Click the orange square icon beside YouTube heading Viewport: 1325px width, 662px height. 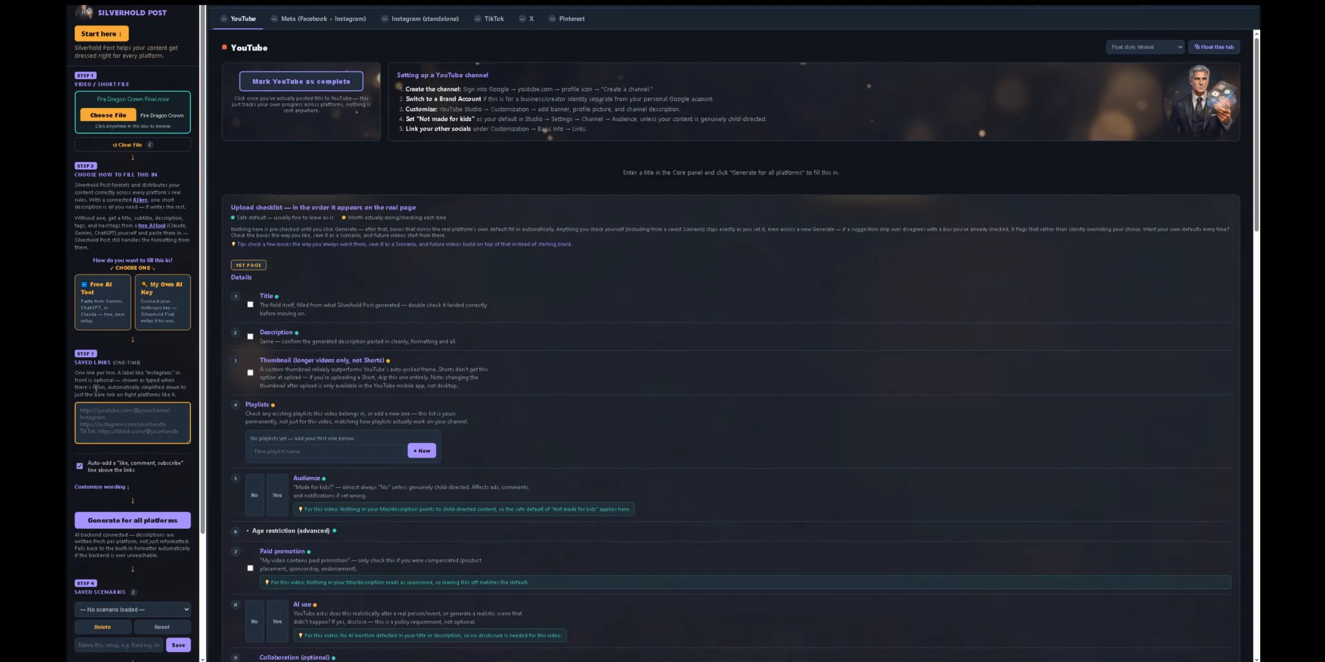point(224,47)
